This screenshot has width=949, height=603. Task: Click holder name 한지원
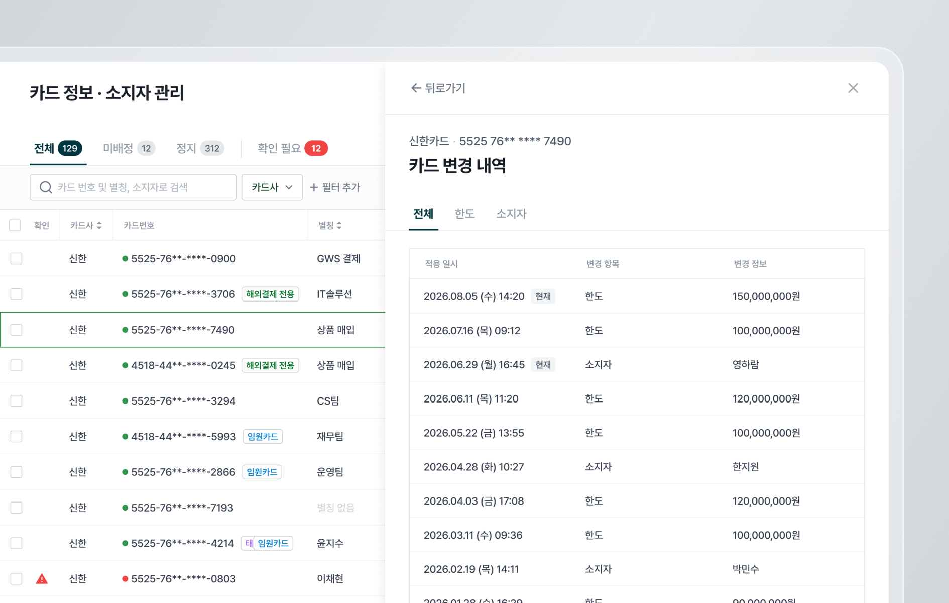(746, 467)
